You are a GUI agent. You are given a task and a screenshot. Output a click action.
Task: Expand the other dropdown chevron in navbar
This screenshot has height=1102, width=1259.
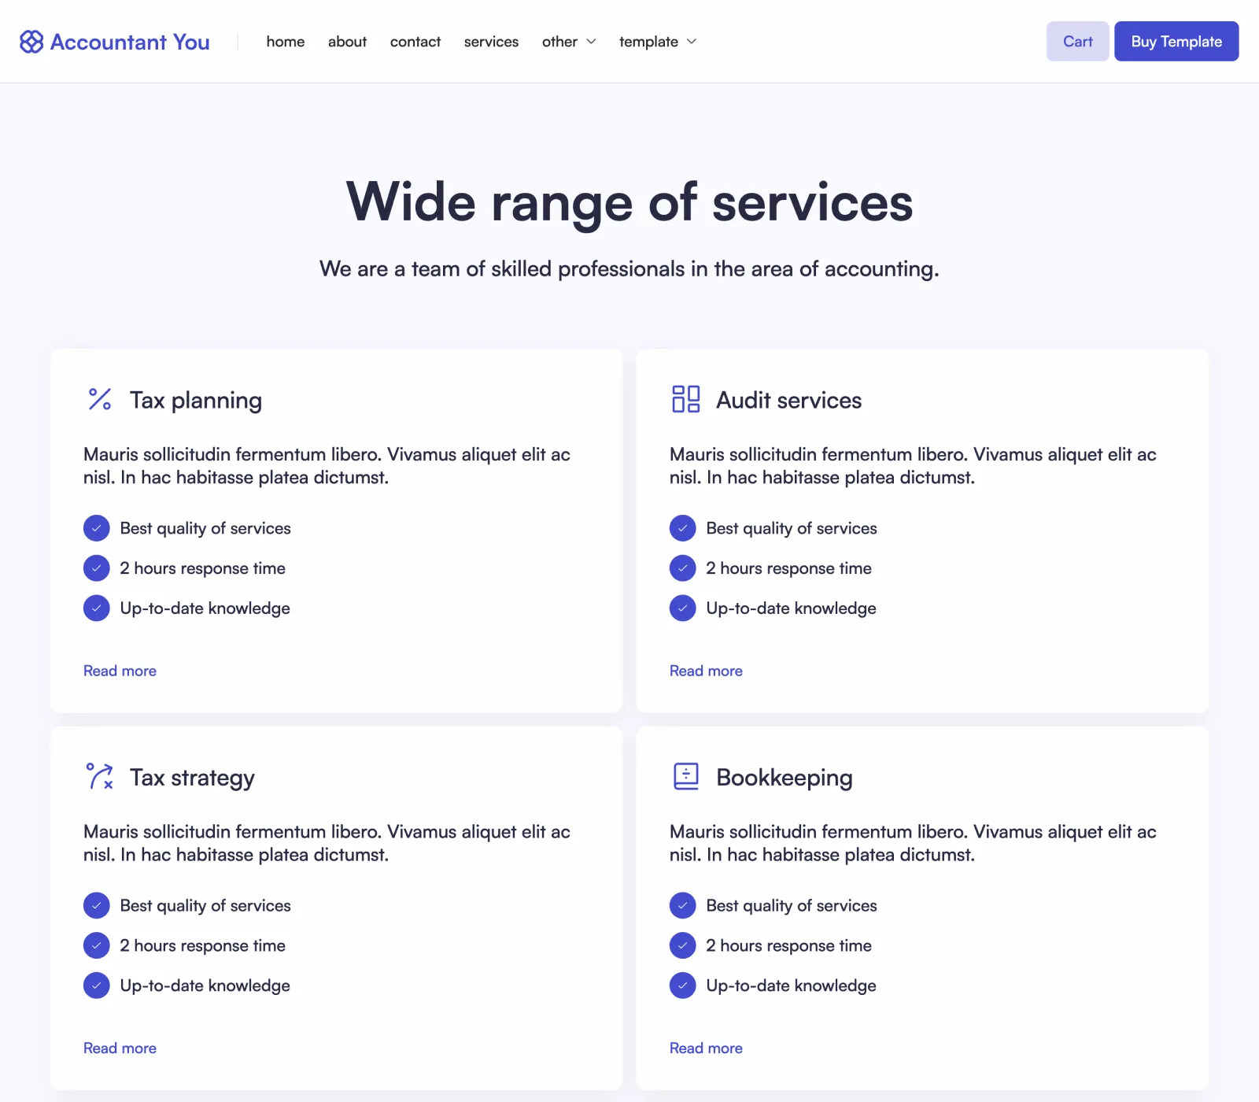tap(591, 42)
